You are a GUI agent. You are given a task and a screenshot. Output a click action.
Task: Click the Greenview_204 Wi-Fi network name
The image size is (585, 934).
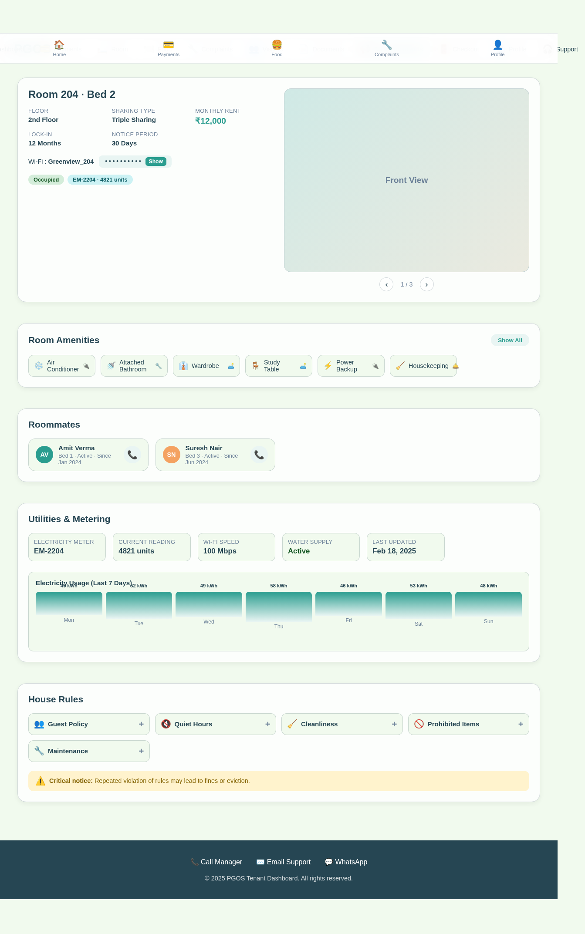click(71, 162)
